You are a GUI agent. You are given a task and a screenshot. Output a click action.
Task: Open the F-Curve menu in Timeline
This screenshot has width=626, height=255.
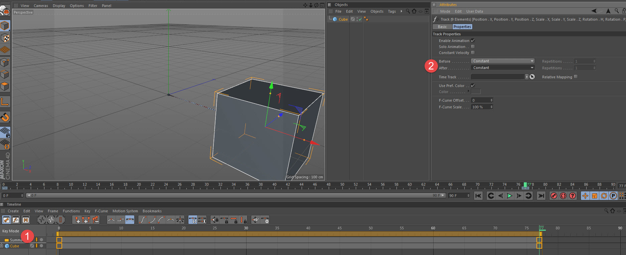[101, 211]
